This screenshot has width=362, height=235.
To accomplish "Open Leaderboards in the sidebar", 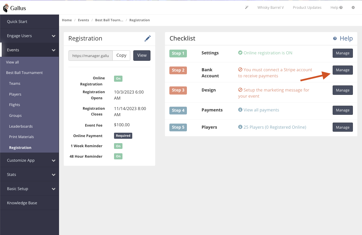I will (x=21, y=126).
